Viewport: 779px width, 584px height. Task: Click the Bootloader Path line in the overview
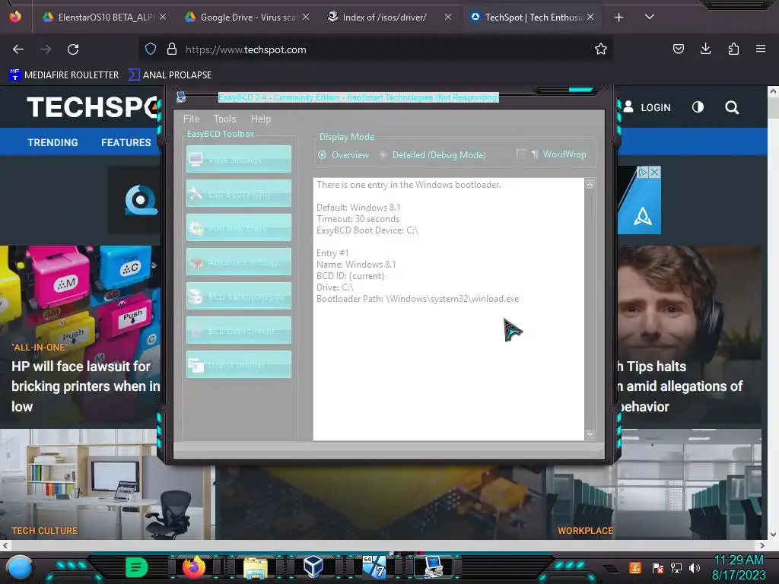tap(418, 299)
